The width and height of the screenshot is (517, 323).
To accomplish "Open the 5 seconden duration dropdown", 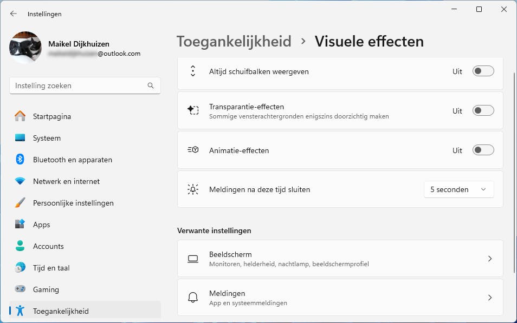I will click(458, 189).
